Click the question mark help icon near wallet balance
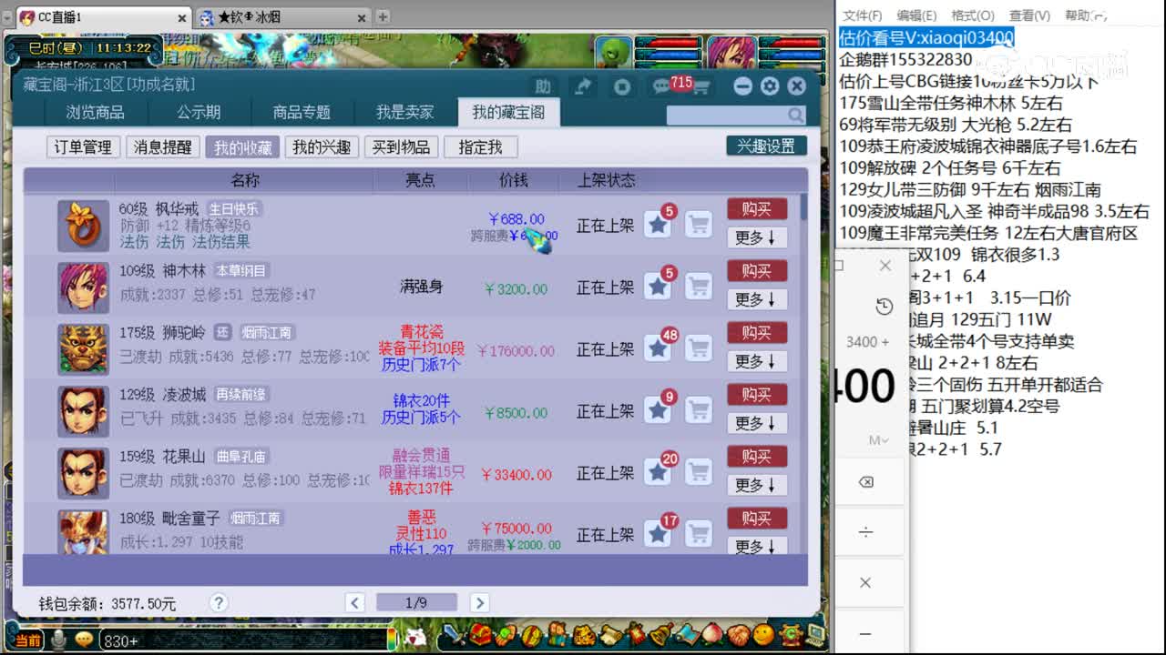1166x655 pixels. 220,602
